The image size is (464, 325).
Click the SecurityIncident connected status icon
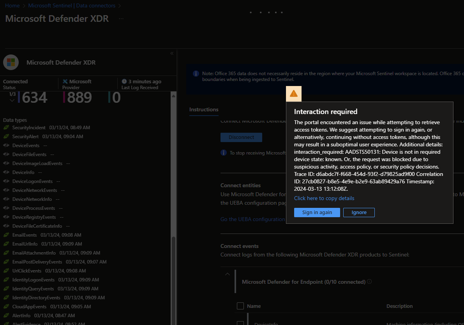click(6, 127)
